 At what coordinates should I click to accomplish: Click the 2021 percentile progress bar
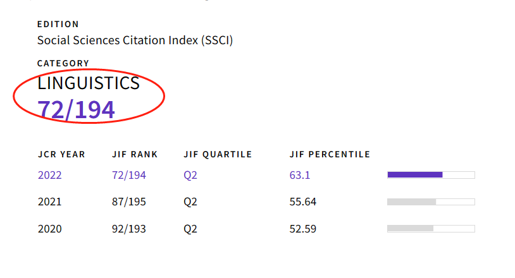pos(431,202)
